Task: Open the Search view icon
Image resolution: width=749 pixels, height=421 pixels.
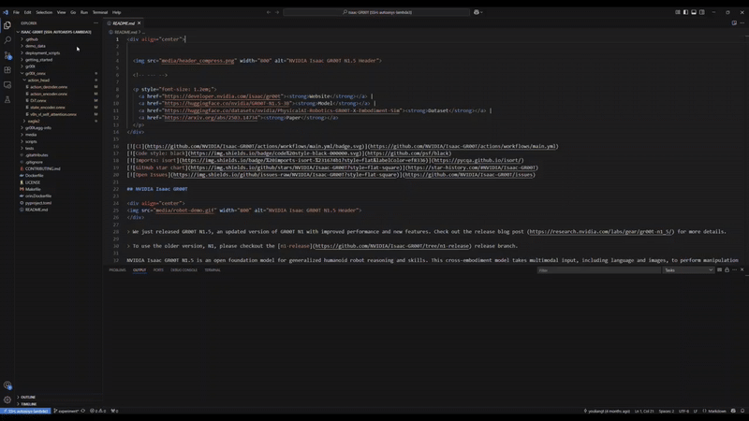Action: tap(7, 39)
